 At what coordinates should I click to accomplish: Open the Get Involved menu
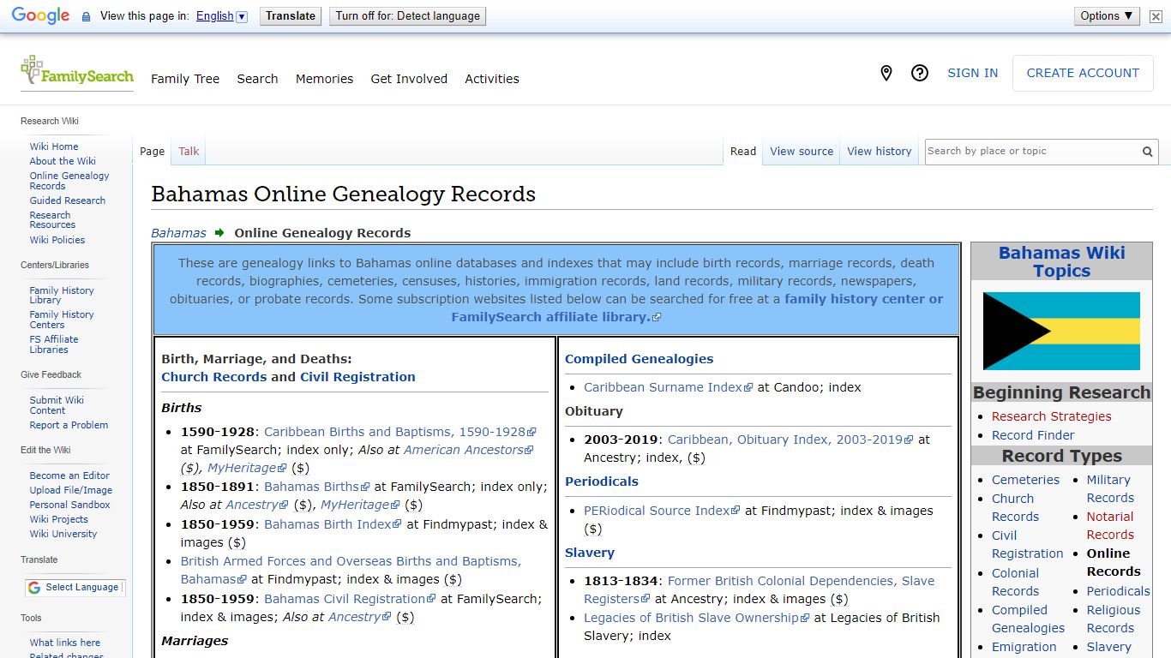[x=409, y=79]
